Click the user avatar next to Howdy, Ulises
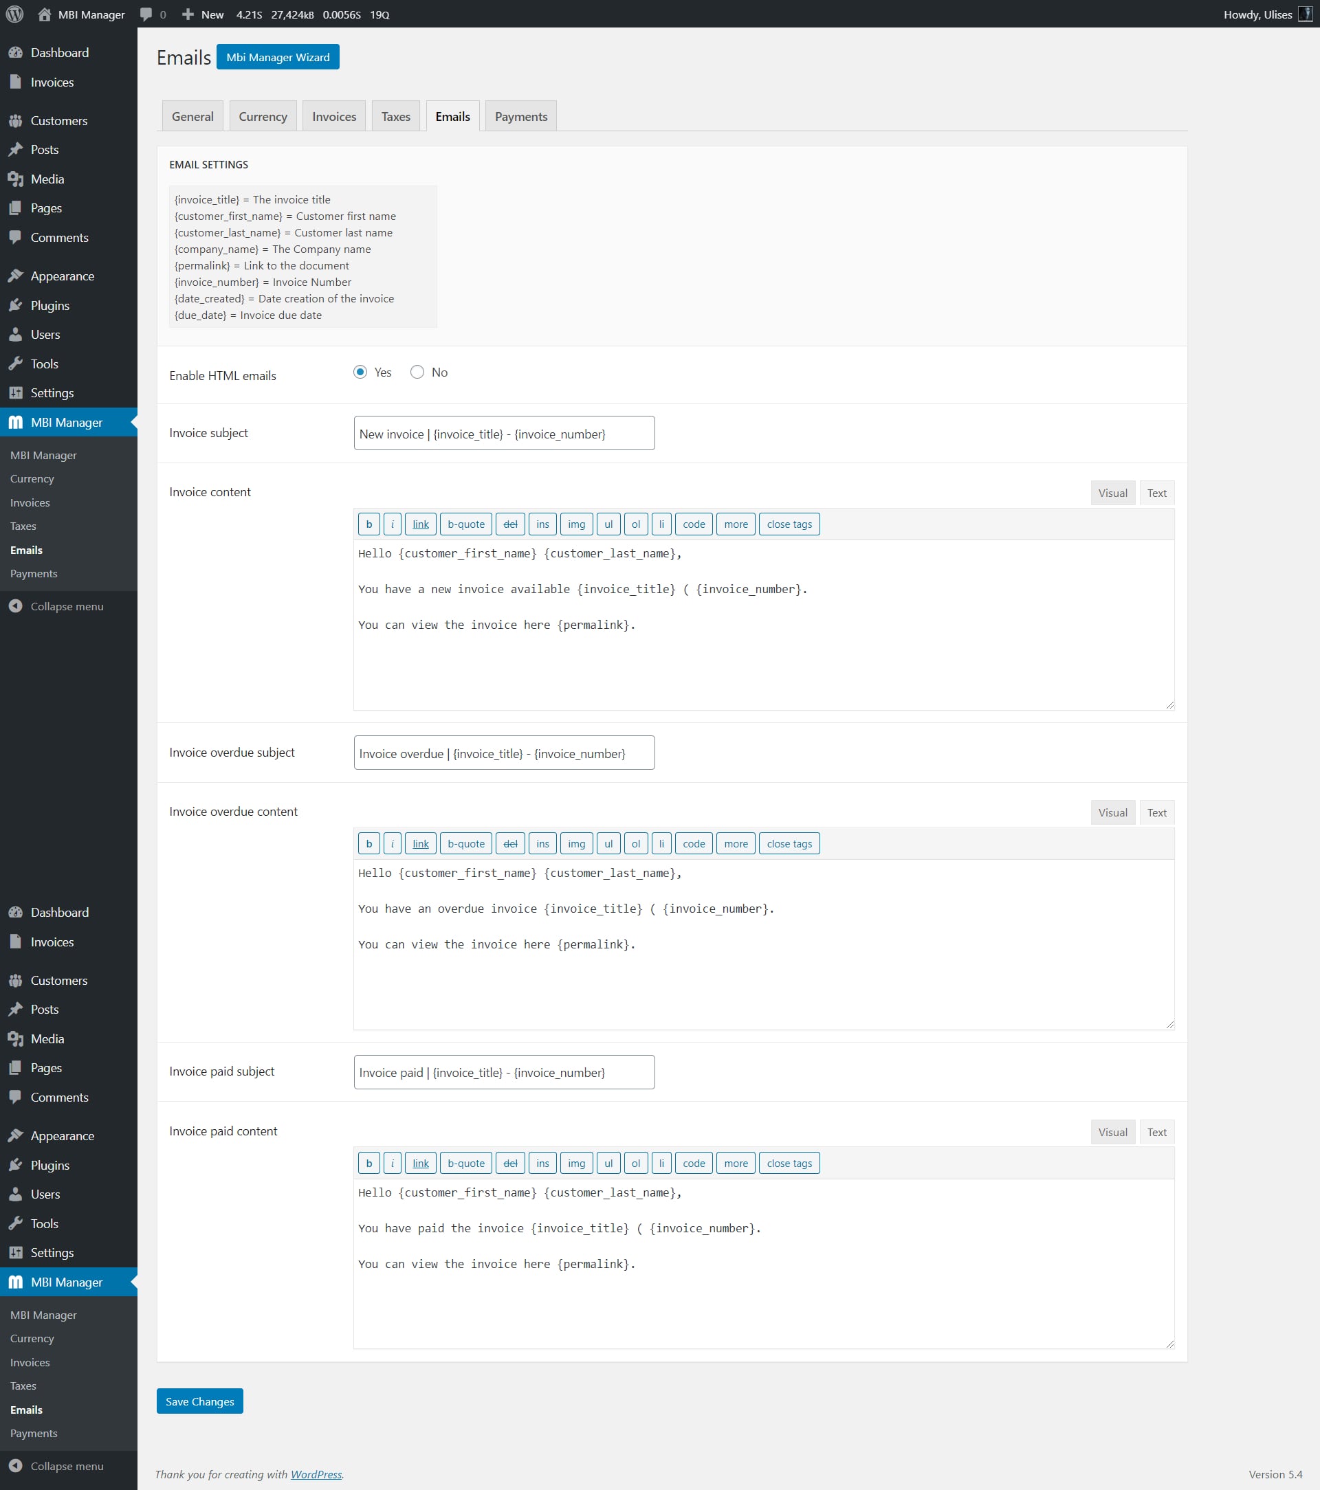The image size is (1320, 1490). (1305, 14)
